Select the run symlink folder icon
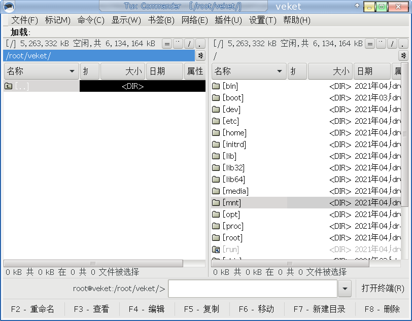 point(216,249)
